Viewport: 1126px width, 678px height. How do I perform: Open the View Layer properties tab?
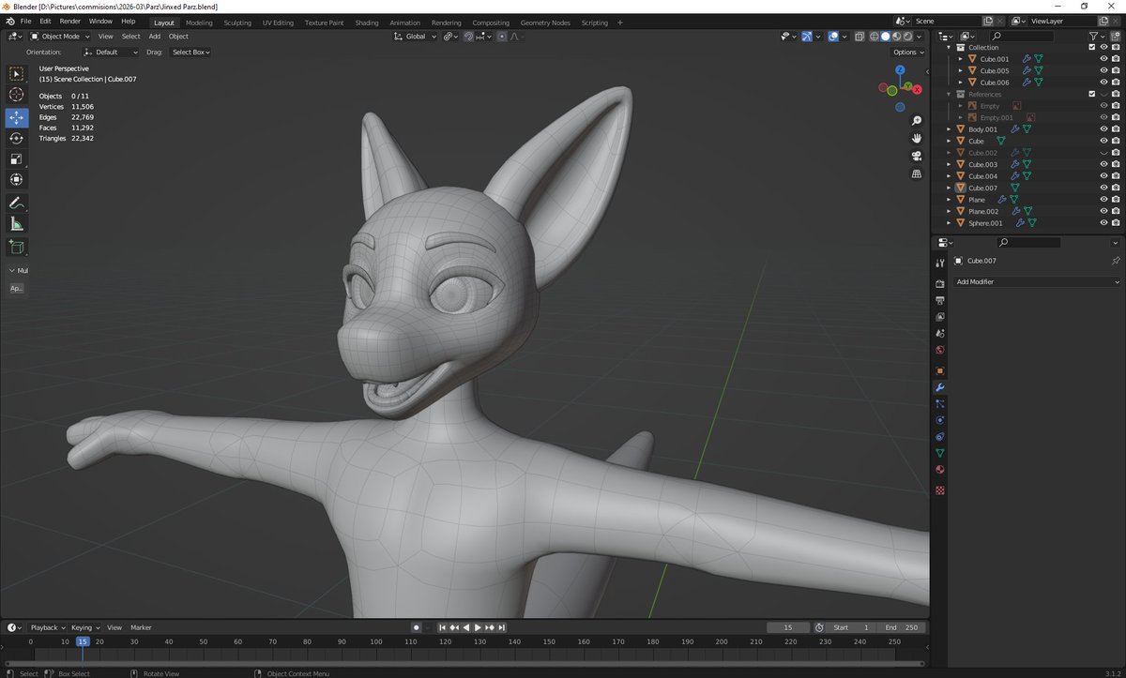pyautogui.click(x=939, y=317)
